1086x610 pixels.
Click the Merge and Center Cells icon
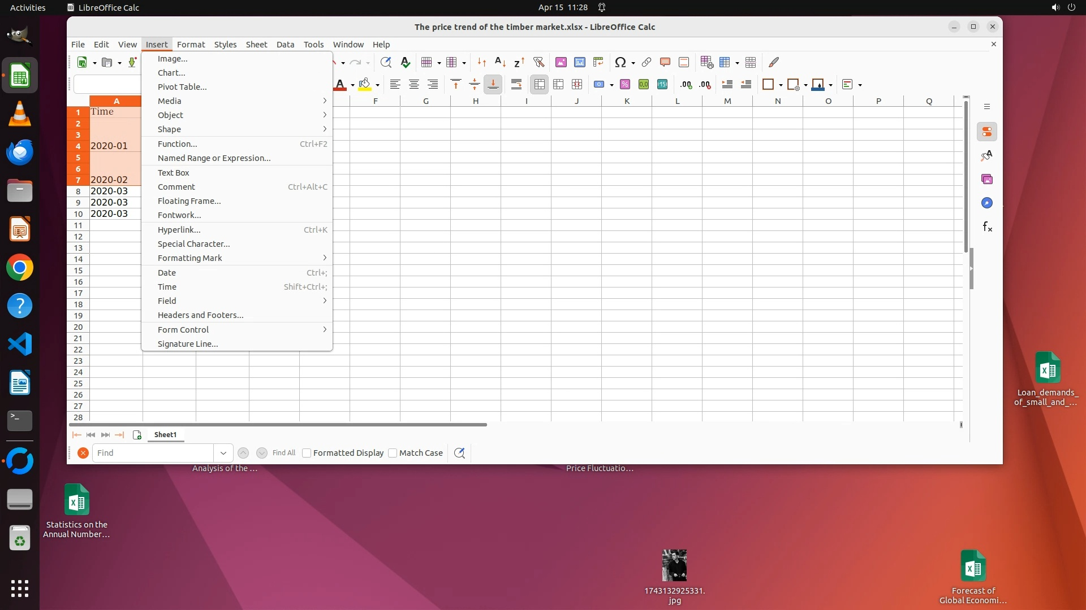540,85
